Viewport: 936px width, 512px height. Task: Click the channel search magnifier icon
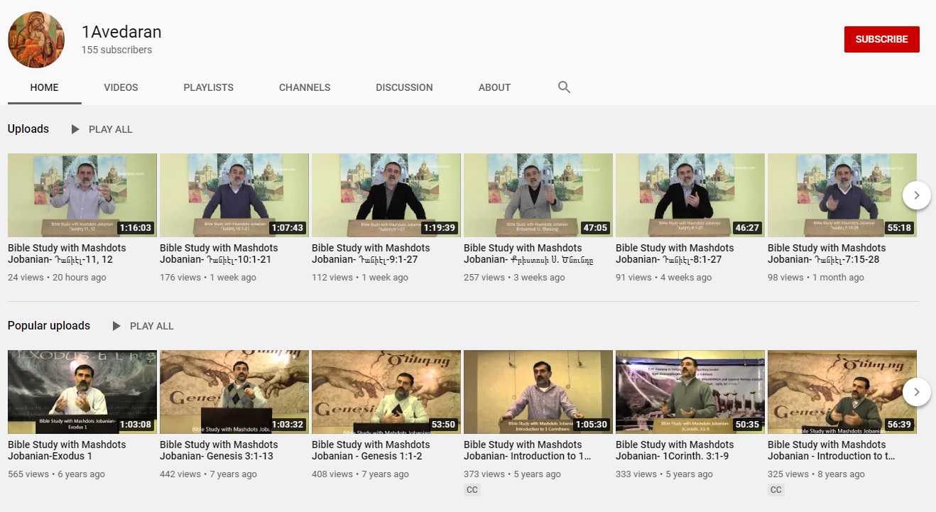point(564,87)
